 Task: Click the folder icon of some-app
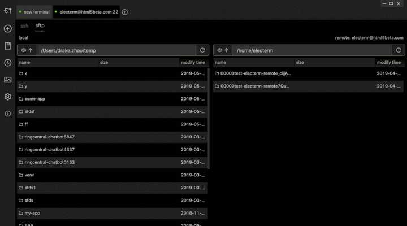click(21, 99)
